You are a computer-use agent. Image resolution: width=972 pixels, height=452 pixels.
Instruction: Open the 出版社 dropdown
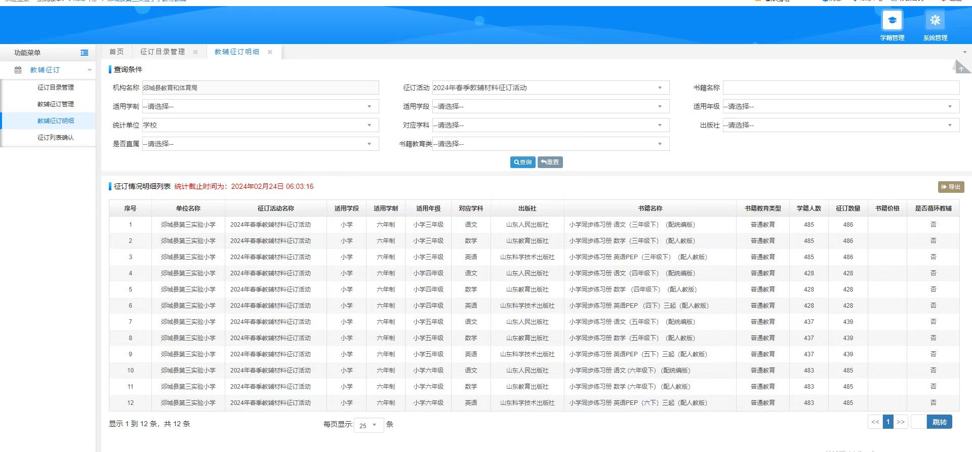click(840, 125)
